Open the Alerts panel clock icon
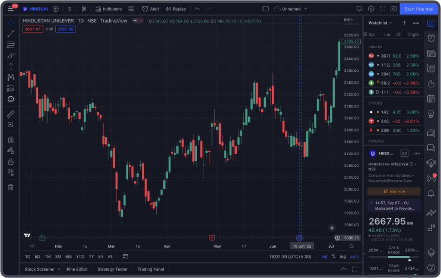The image size is (441, 278). click(x=431, y=37)
